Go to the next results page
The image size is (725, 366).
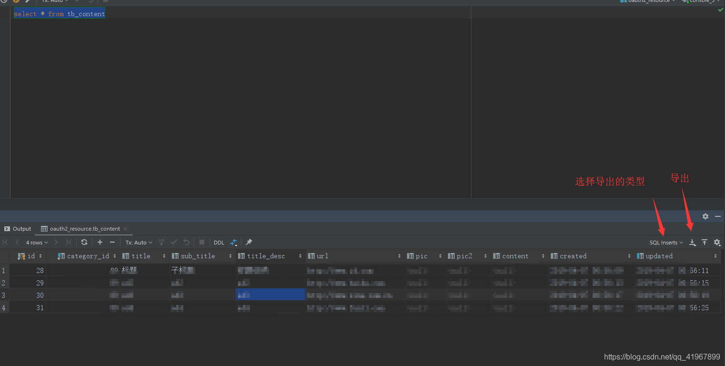(x=56, y=243)
